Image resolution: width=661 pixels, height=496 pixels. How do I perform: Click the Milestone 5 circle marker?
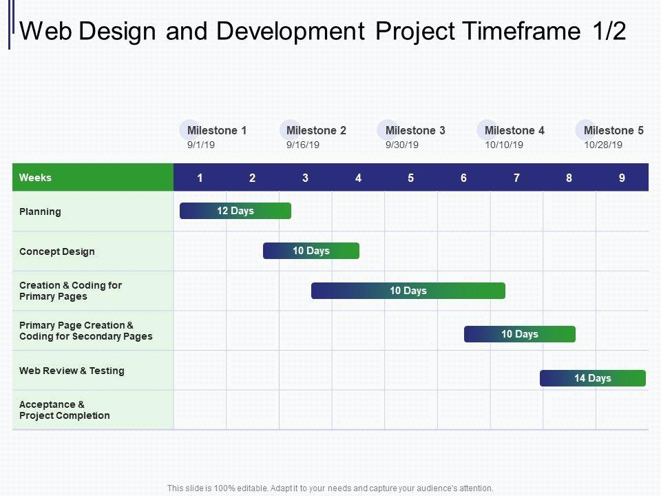[586, 130]
